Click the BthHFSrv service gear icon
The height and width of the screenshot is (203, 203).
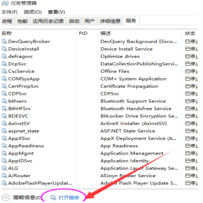pos(4,108)
